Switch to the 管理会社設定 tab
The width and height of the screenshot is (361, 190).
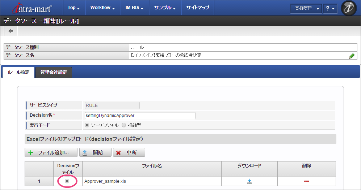coord(54,72)
